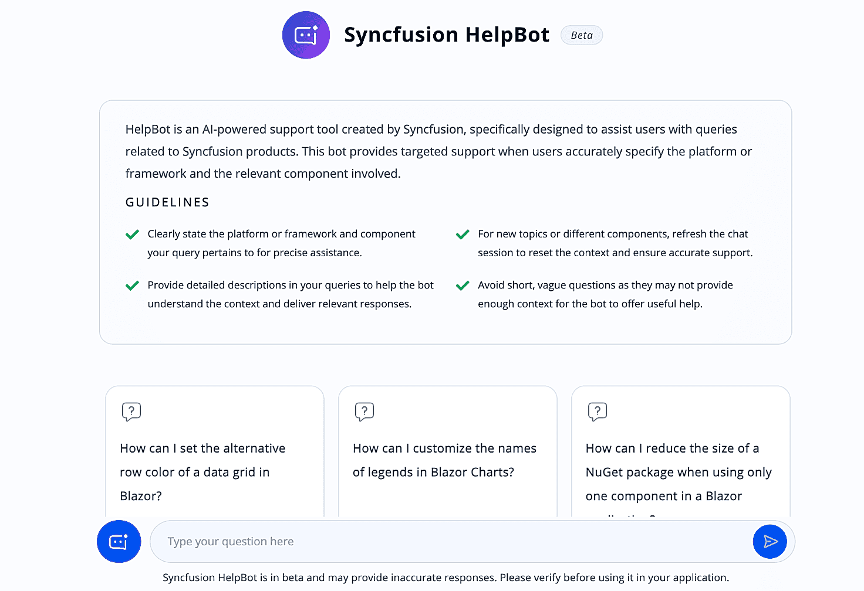The width and height of the screenshot is (864, 591).
Task: Click the beta disclaimer text at the bottom
Action: coord(445,578)
